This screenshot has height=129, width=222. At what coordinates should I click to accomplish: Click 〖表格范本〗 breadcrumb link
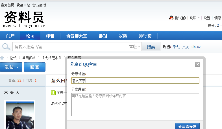point(52,58)
